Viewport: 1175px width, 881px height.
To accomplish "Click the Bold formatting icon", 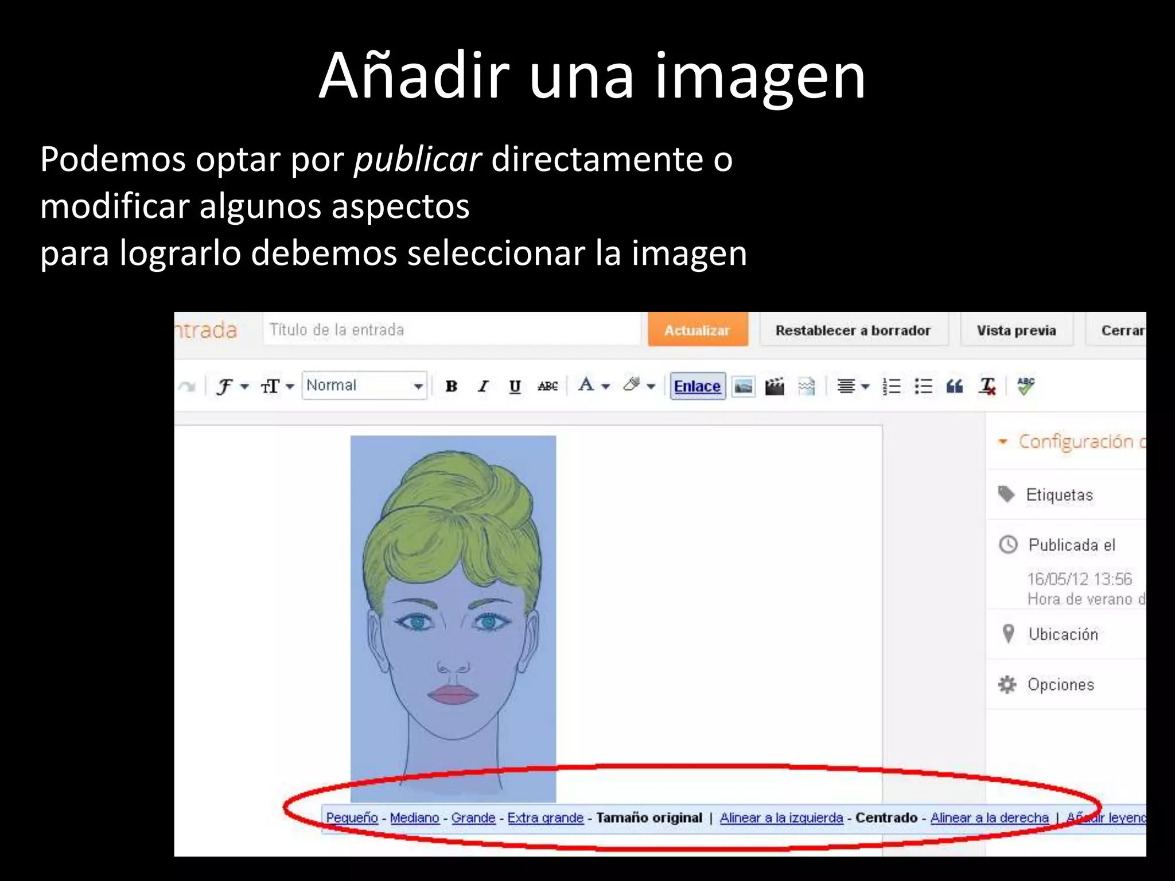I will 452,386.
